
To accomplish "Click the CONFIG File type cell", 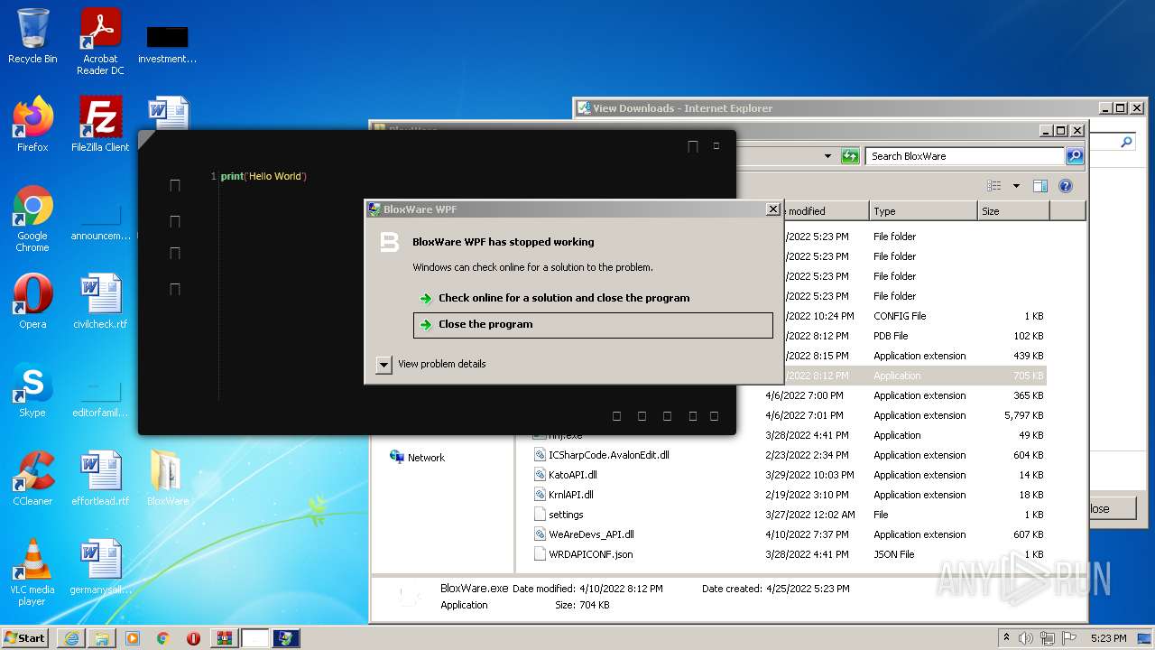I will pyautogui.click(x=900, y=316).
